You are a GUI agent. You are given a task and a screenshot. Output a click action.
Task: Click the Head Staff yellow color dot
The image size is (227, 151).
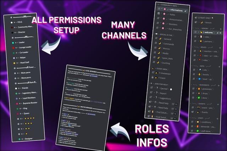[14, 63]
